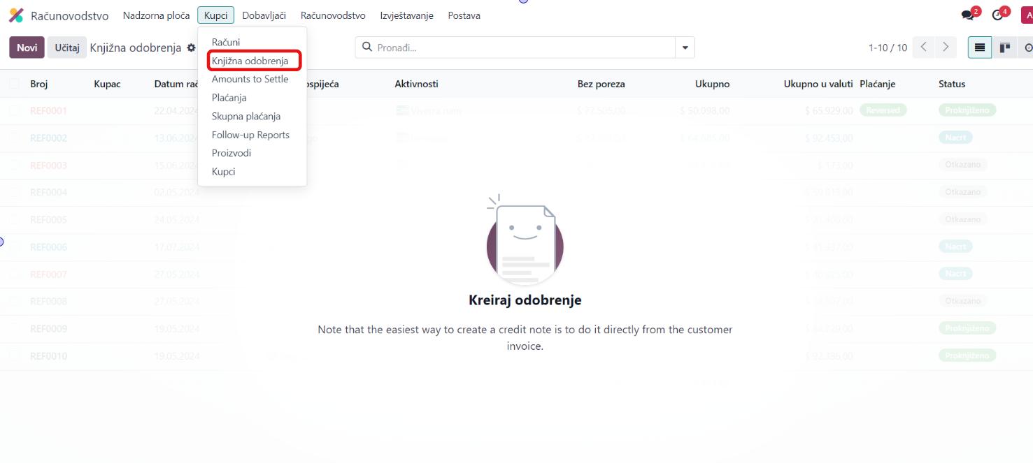
Task: Expand the search options dropdown arrow
Action: [685, 47]
